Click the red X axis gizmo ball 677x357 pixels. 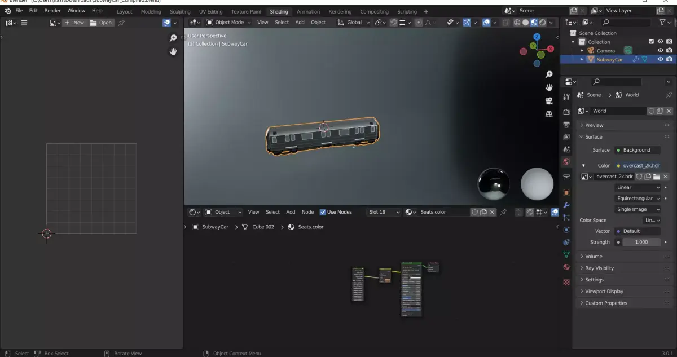[550, 49]
